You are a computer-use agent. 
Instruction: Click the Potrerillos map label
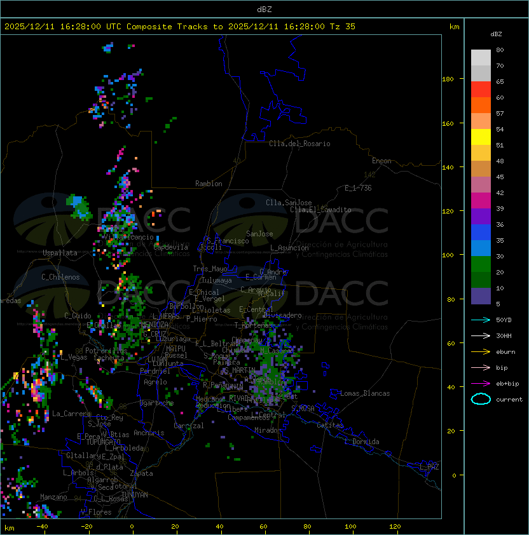coord(106,350)
